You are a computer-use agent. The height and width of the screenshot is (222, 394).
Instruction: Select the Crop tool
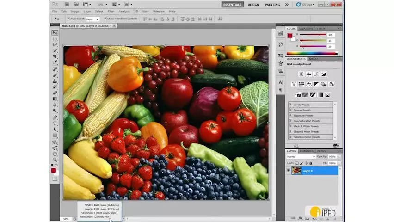coord(55,56)
